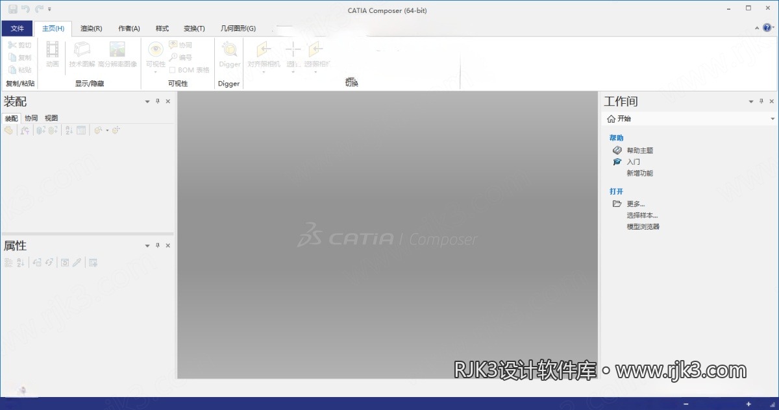Viewport: 779px width, 410px height.
Task: Click the categorized view icon in 属性 toolbar
Action: click(x=8, y=263)
